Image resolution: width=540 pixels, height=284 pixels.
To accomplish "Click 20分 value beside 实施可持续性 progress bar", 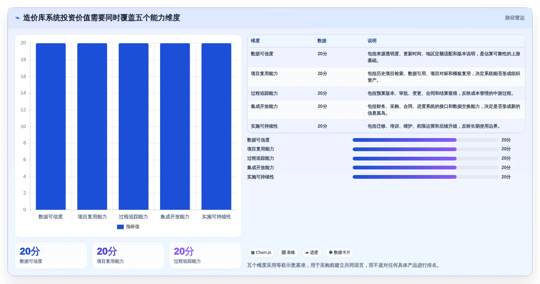I will 506,177.
